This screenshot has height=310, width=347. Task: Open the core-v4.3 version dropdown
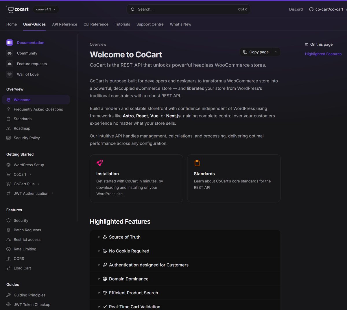tap(46, 9)
